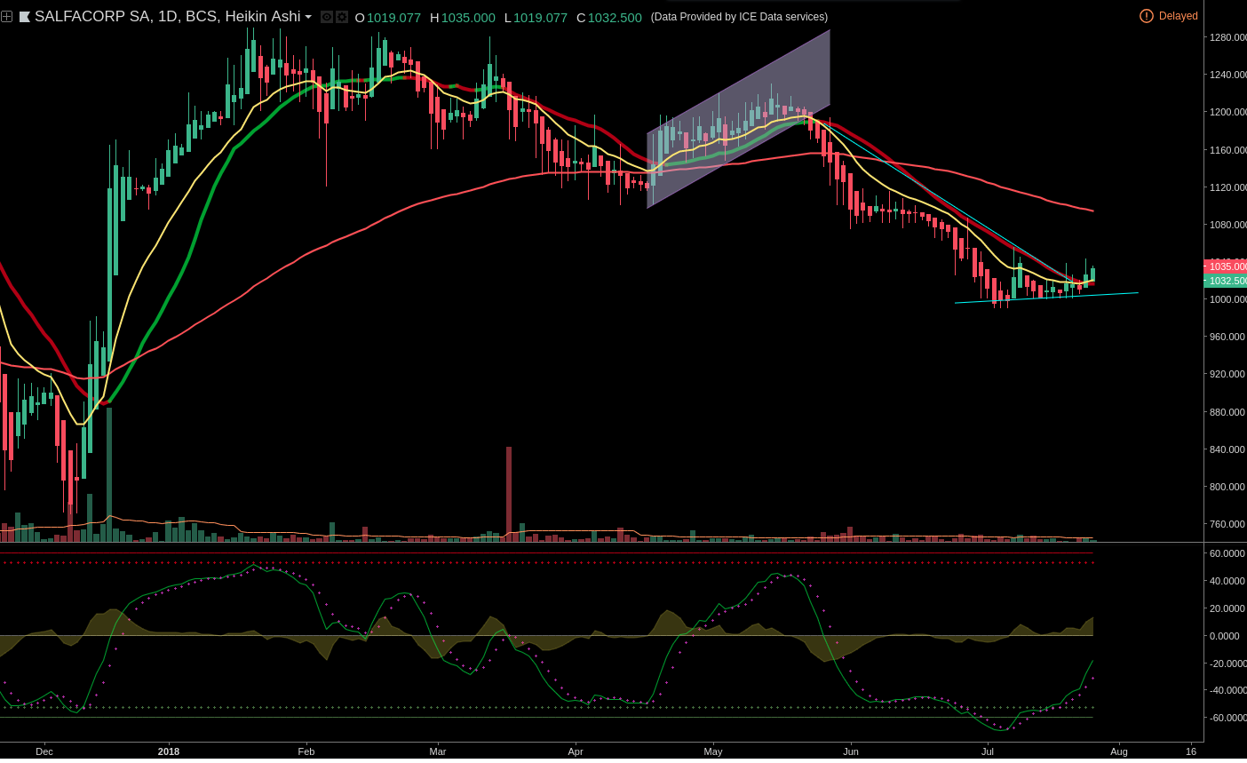Click the 800.000 price axis label
Screen dimensions: 1247x763
coord(1227,487)
